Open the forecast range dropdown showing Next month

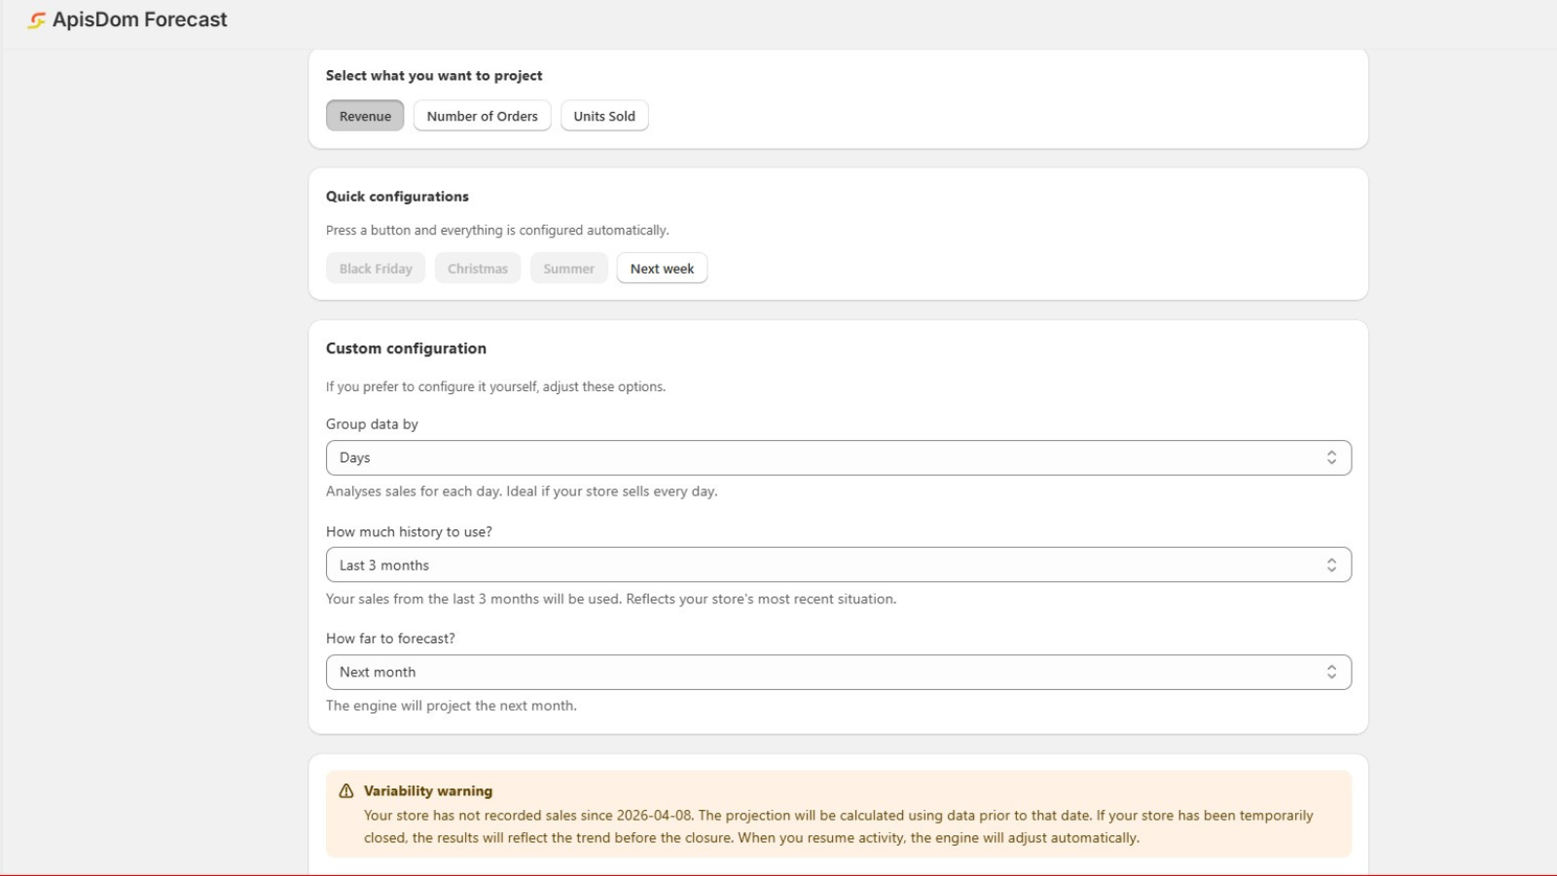[x=839, y=672]
